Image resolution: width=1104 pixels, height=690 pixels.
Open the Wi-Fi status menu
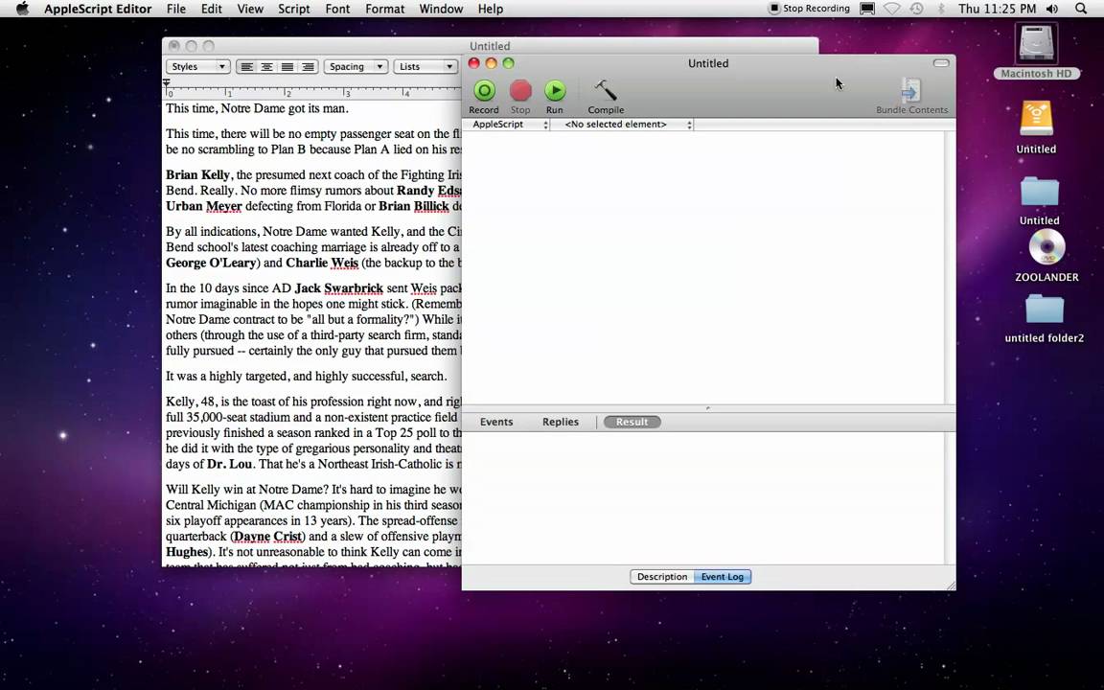pyautogui.click(x=892, y=9)
